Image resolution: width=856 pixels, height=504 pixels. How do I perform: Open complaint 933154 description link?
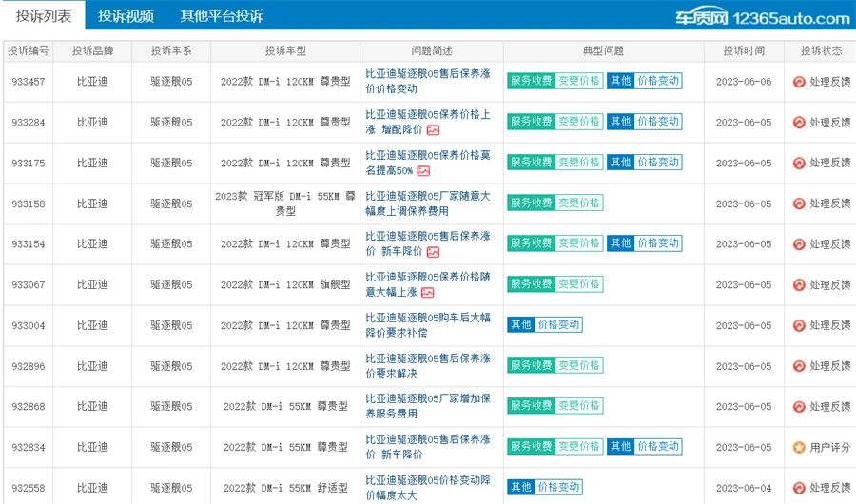point(428,243)
